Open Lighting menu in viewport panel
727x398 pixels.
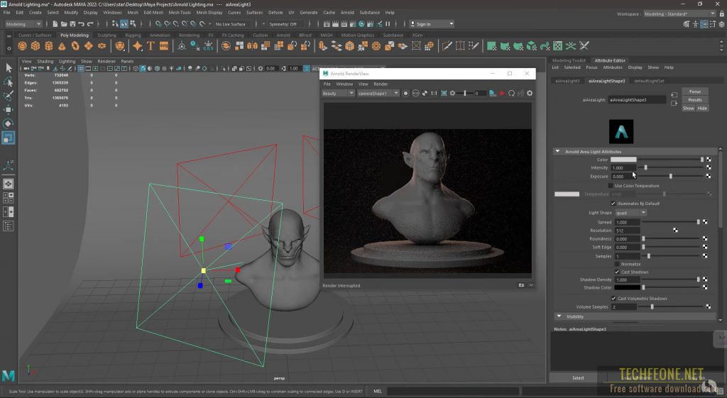pyautogui.click(x=67, y=61)
